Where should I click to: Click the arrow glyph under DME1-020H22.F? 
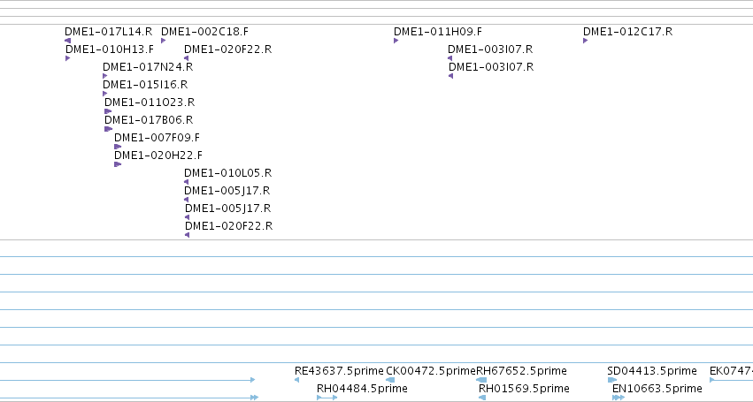coord(119,165)
